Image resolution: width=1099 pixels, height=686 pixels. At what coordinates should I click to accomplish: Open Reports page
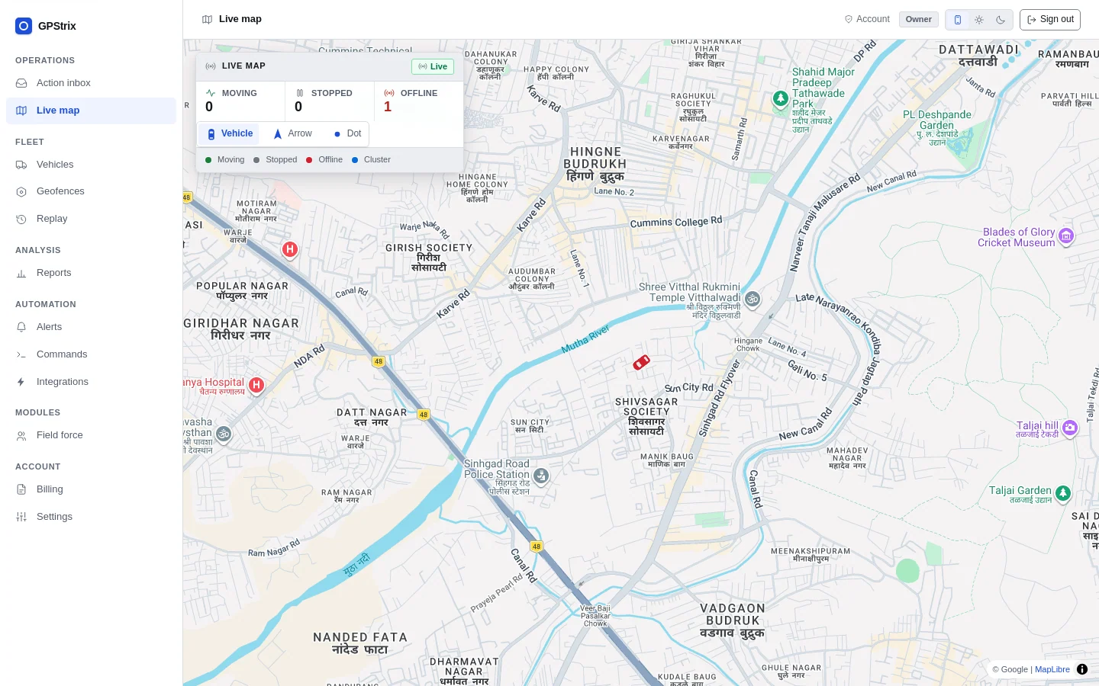[x=91, y=273]
